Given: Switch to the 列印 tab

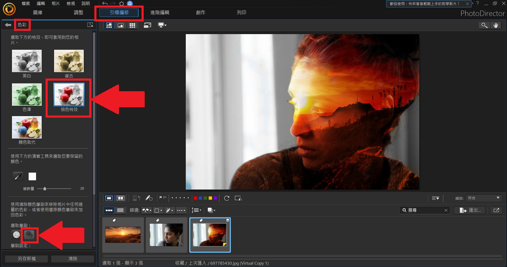Looking at the screenshot, I should tap(241, 12).
